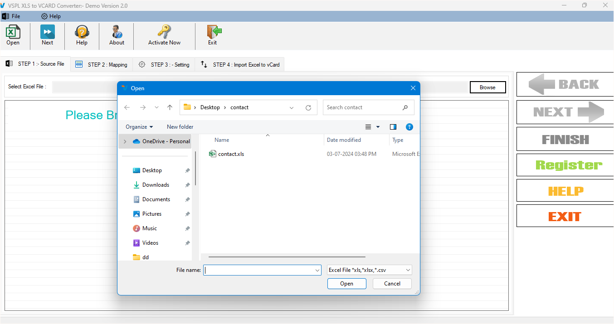Click New folder in dialog toolbar
The height and width of the screenshot is (324, 614).
click(x=180, y=127)
